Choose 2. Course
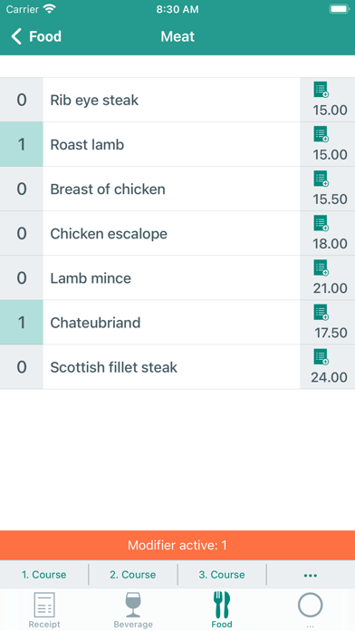 coord(133,575)
